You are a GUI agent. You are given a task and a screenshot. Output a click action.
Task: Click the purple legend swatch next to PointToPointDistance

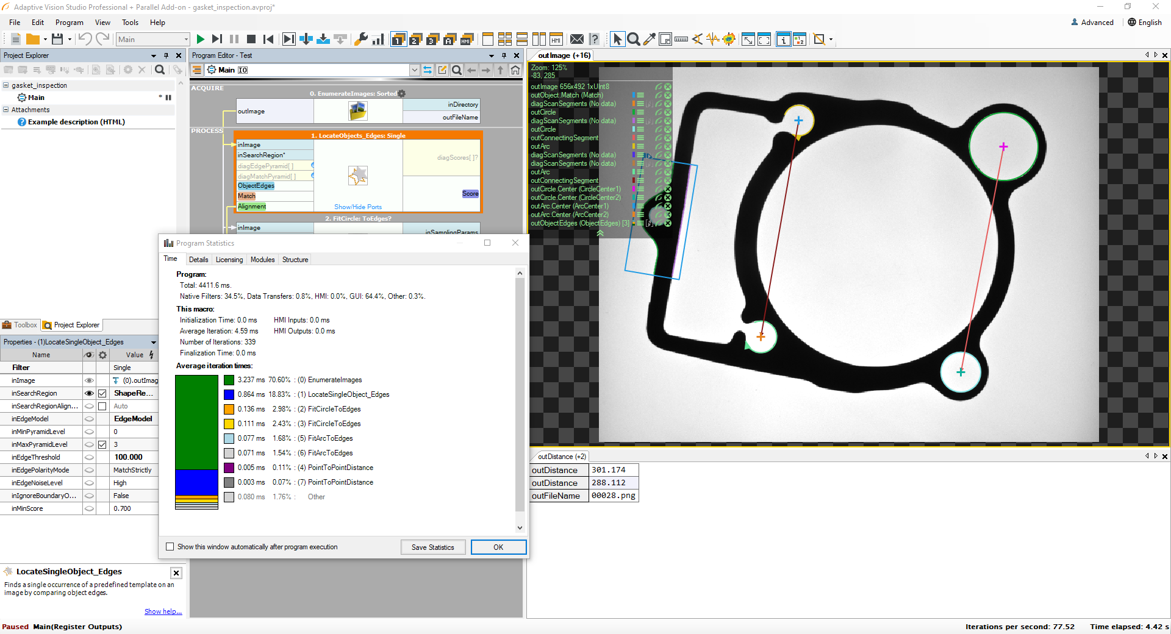[229, 468]
